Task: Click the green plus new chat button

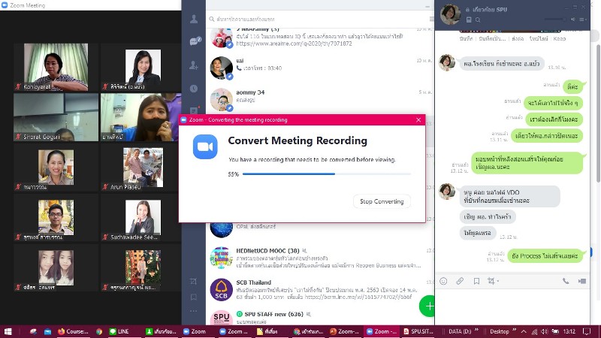Action: tap(429, 306)
